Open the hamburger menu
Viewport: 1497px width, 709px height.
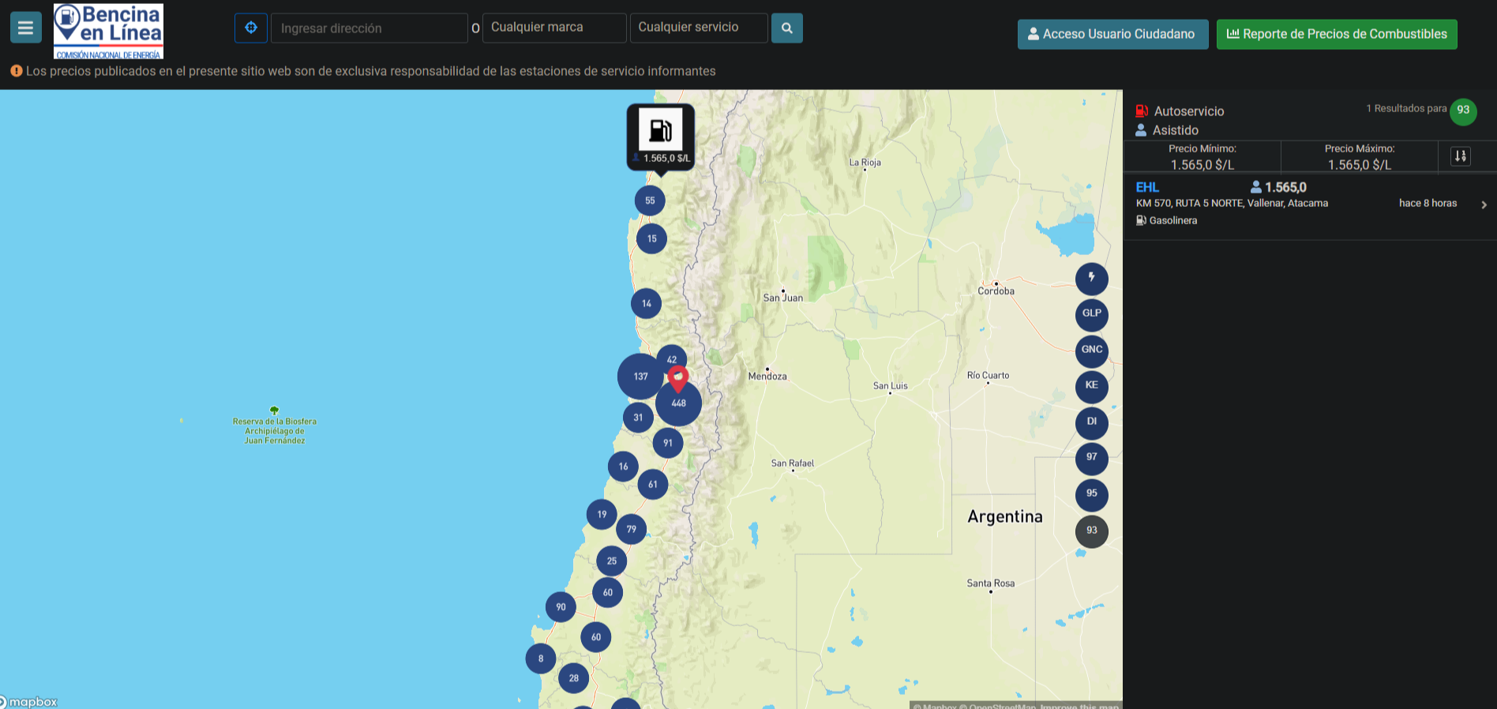(x=25, y=28)
